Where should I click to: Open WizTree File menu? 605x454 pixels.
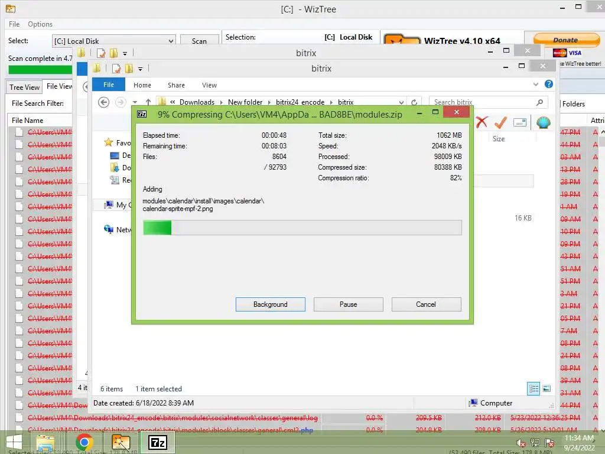click(x=14, y=24)
